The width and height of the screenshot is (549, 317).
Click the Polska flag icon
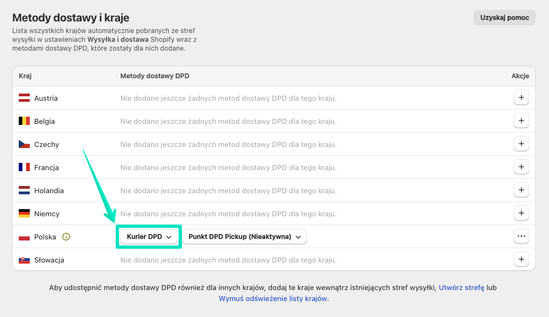24,237
